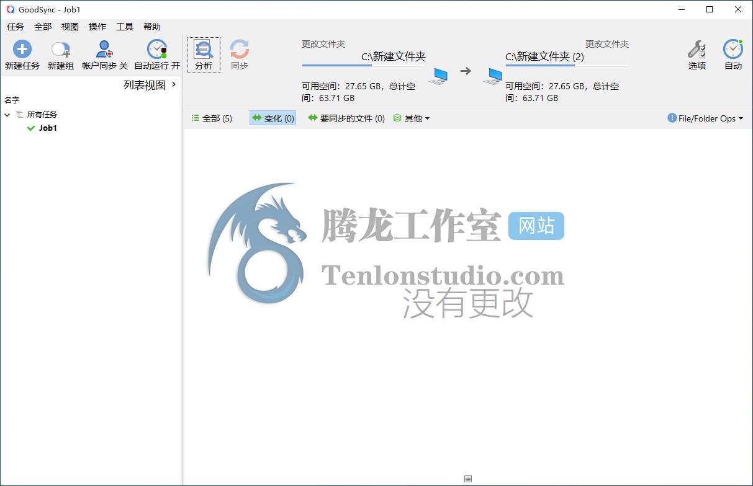Click the sync direction arrow
The height and width of the screenshot is (486, 753).
(466, 71)
